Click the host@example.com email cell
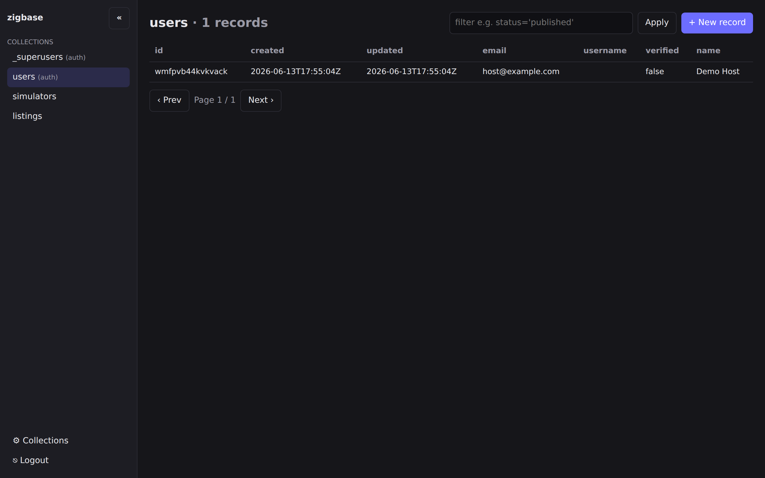765x478 pixels. pos(521,72)
